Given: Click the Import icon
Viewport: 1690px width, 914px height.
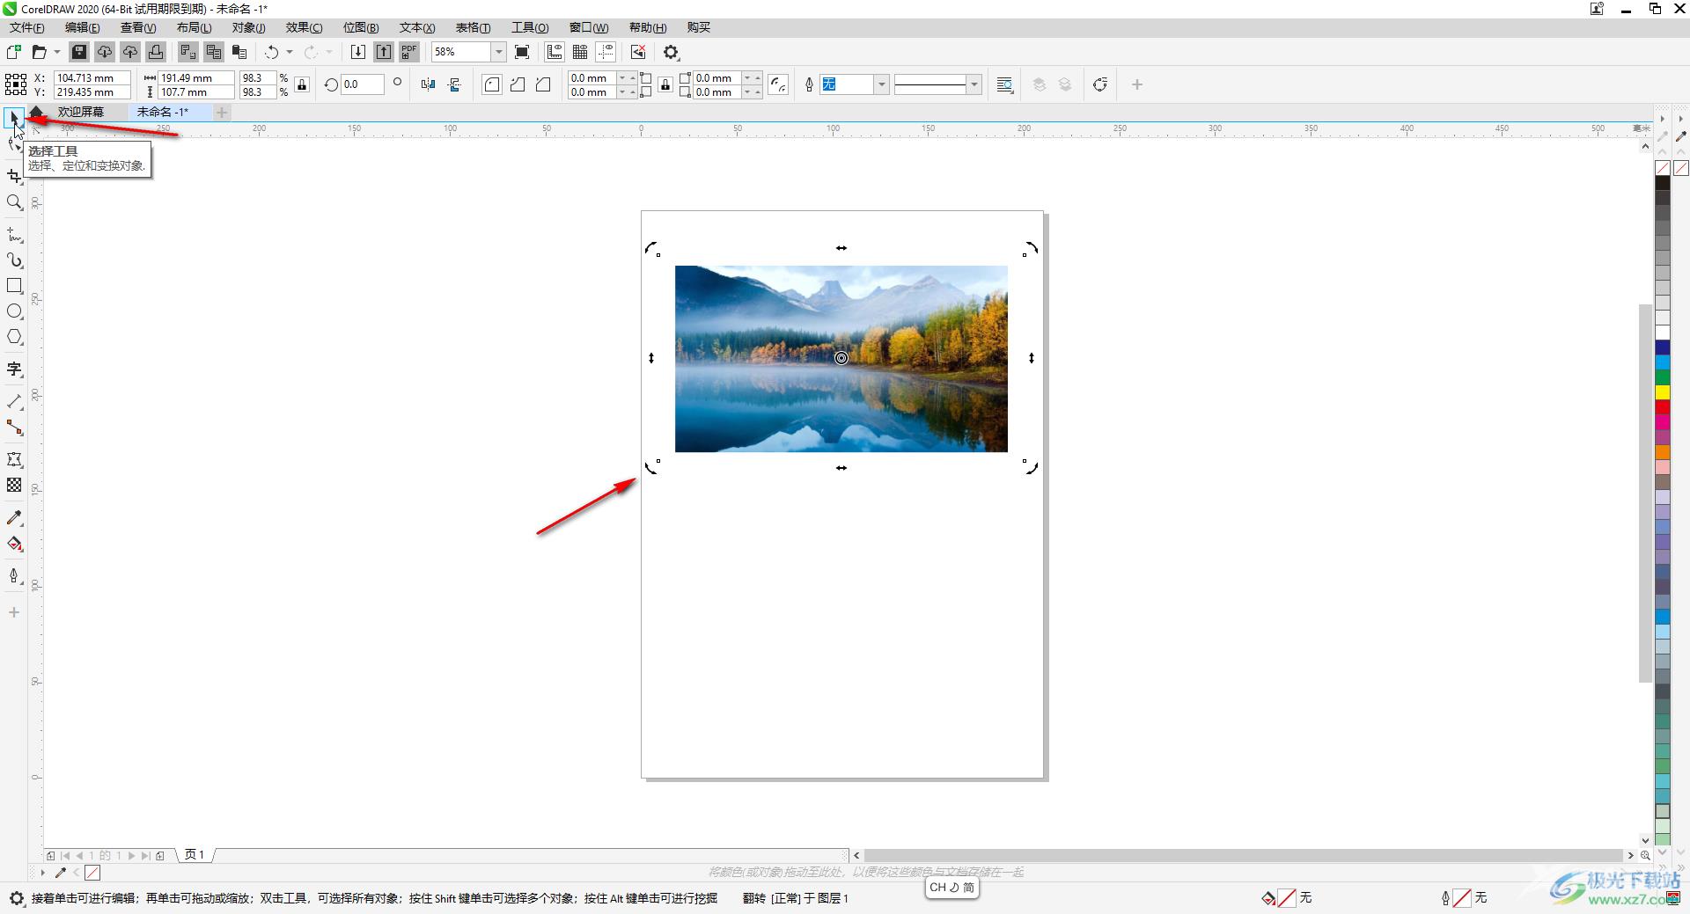Looking at the screenshot, I should (358, 52).
